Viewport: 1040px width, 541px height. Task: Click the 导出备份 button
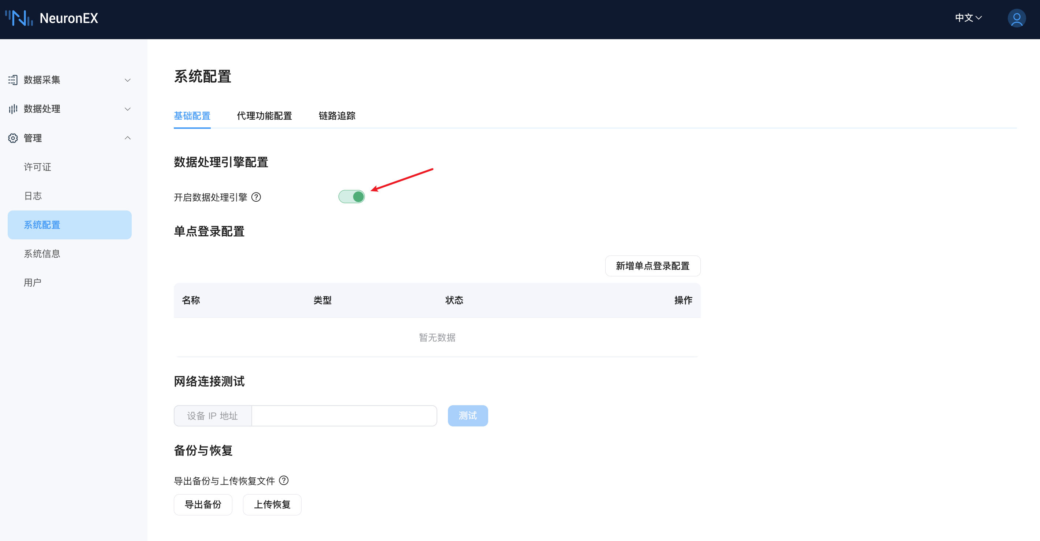[x=203, y=504]
